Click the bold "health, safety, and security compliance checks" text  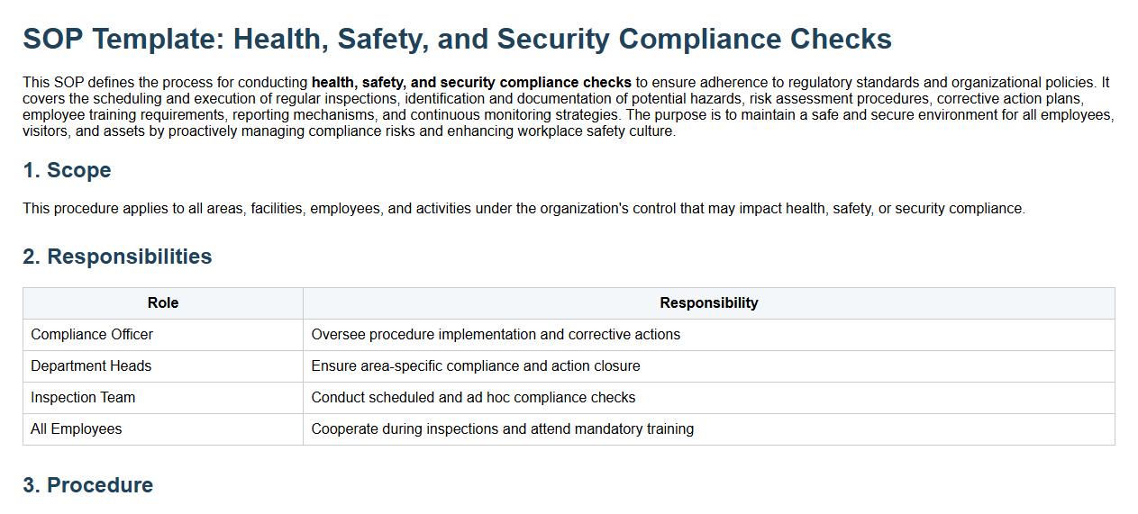tap(471, 83)
